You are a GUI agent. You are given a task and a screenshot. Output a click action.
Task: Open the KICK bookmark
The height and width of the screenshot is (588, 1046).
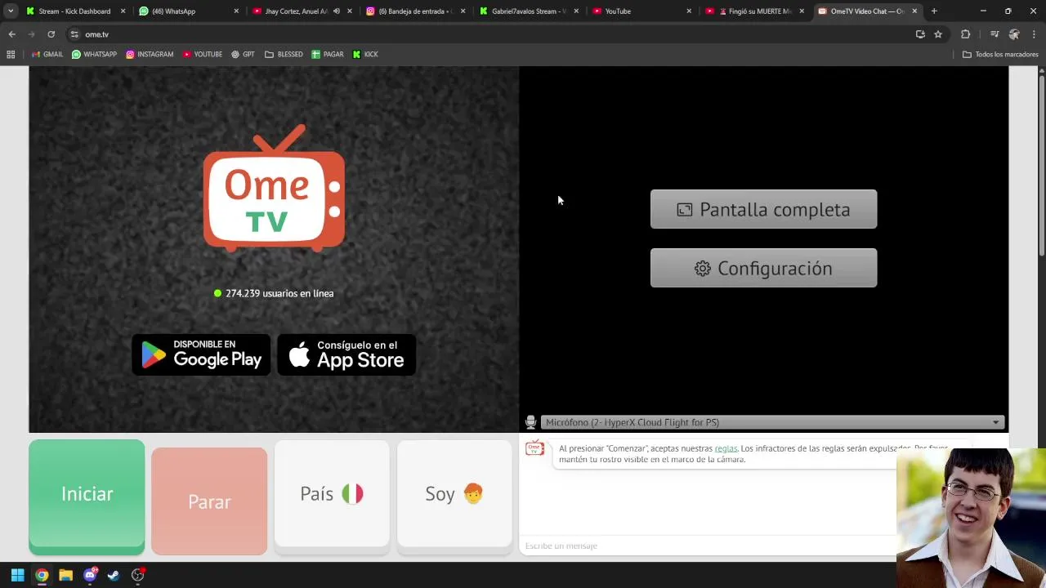click(365, 54)
